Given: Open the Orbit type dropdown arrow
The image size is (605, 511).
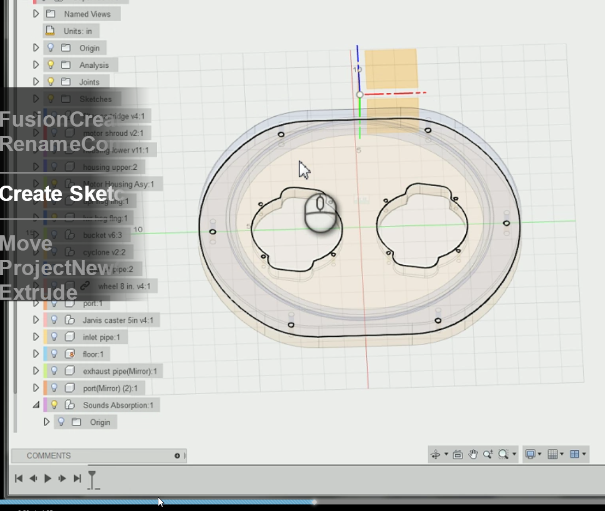Looking at the screenshot, I should (446, 454).
